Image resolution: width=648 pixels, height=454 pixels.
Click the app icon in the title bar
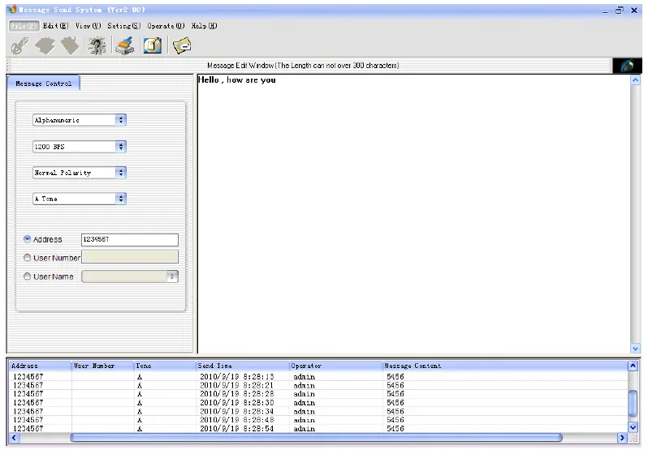coord(11,10)
